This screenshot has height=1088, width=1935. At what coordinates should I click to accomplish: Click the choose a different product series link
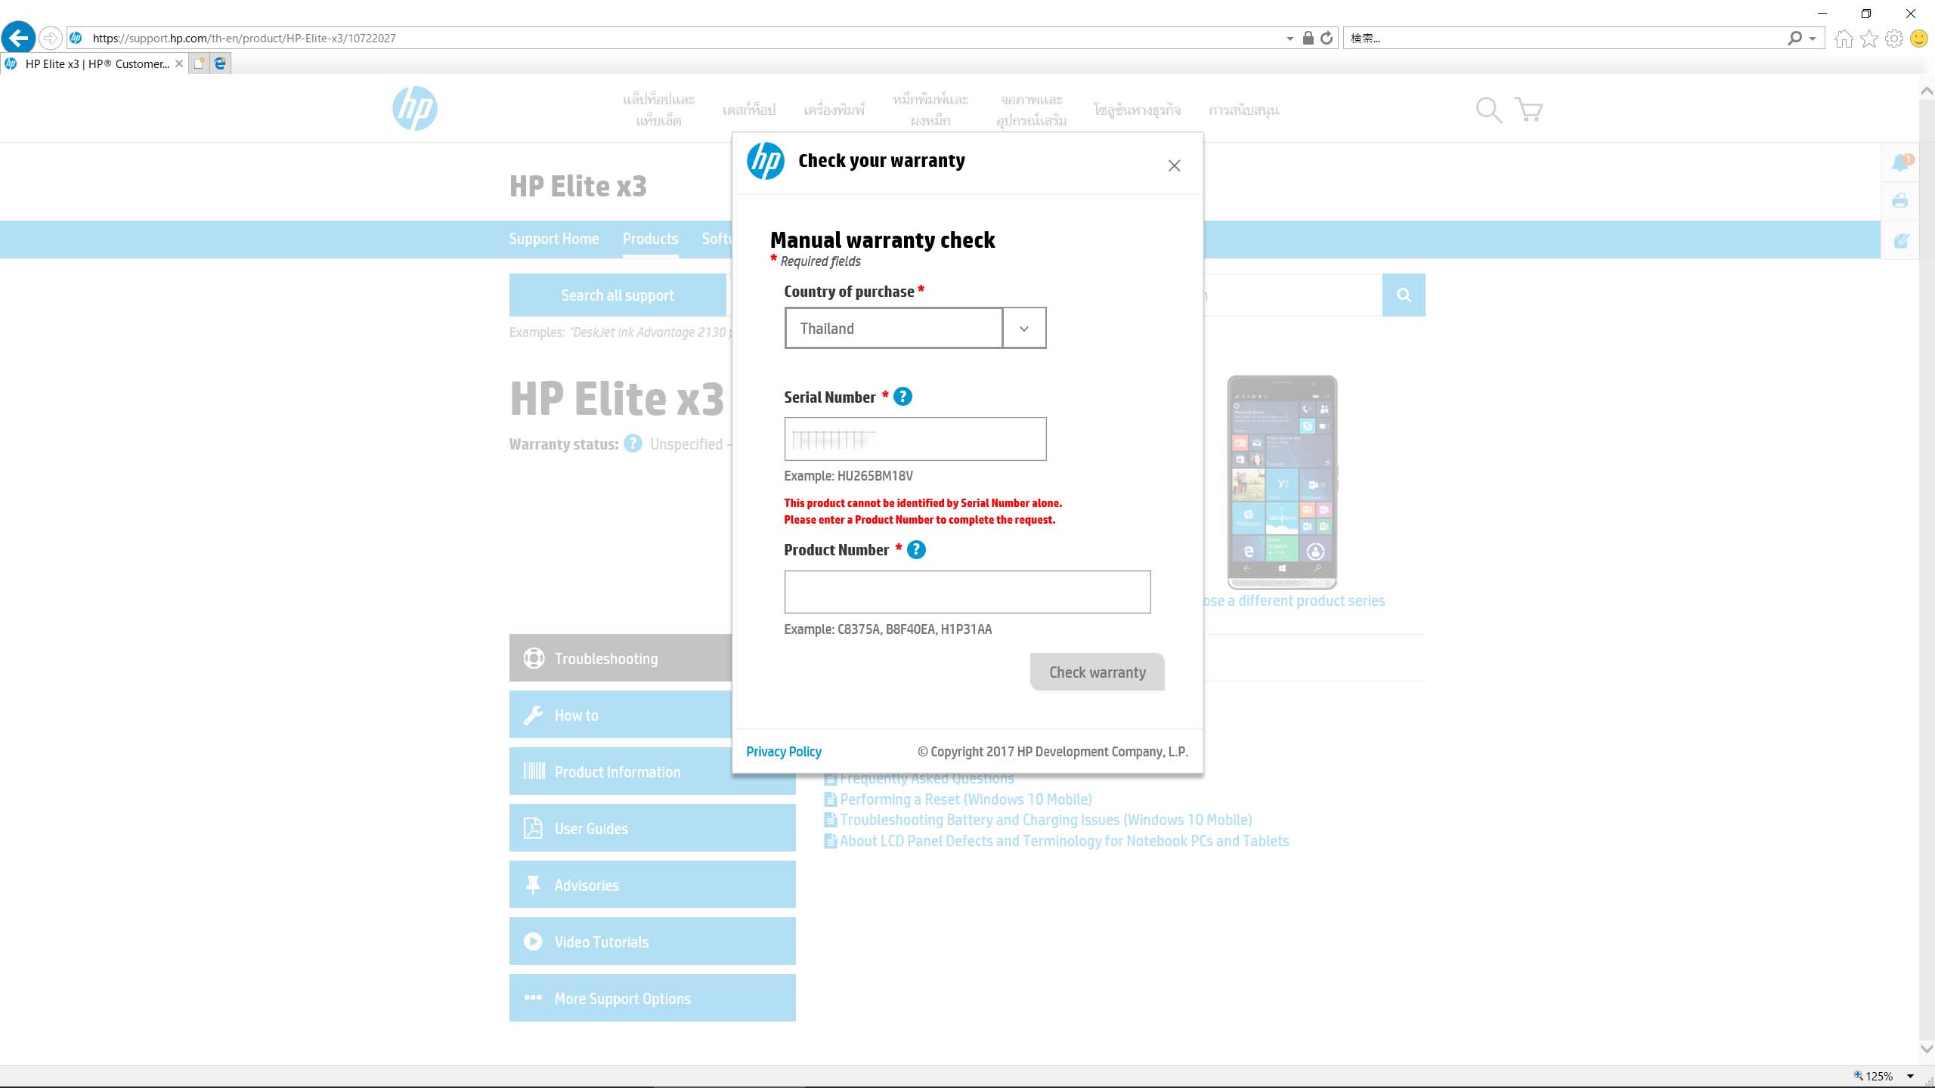coord(1294,601)
